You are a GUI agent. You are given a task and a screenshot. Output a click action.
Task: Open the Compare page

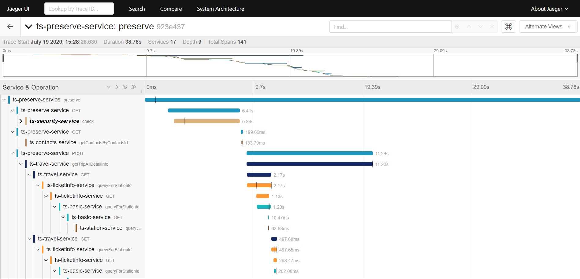point(171,9)
